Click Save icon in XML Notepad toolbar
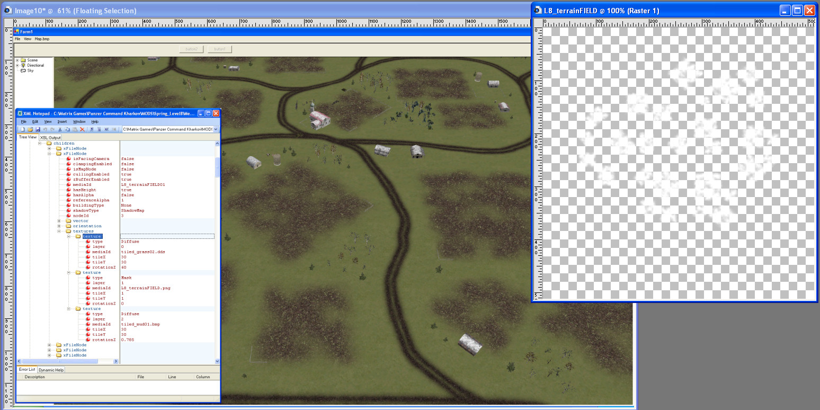 [x=38, y=129]
